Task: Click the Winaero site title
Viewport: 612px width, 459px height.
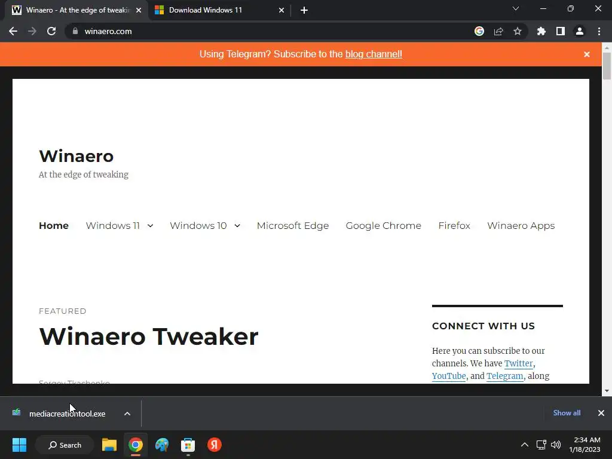Action: 76,156
